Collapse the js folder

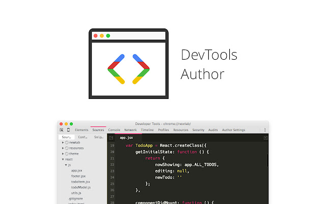pos(66,165)
